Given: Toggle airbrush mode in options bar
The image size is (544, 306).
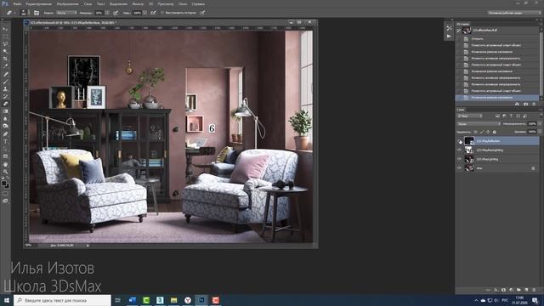Looking at the screenshot, I should [153, 13].
